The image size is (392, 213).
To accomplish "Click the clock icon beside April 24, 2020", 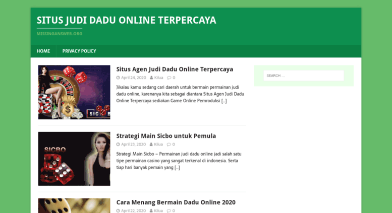I will click(x=118, y=78).
